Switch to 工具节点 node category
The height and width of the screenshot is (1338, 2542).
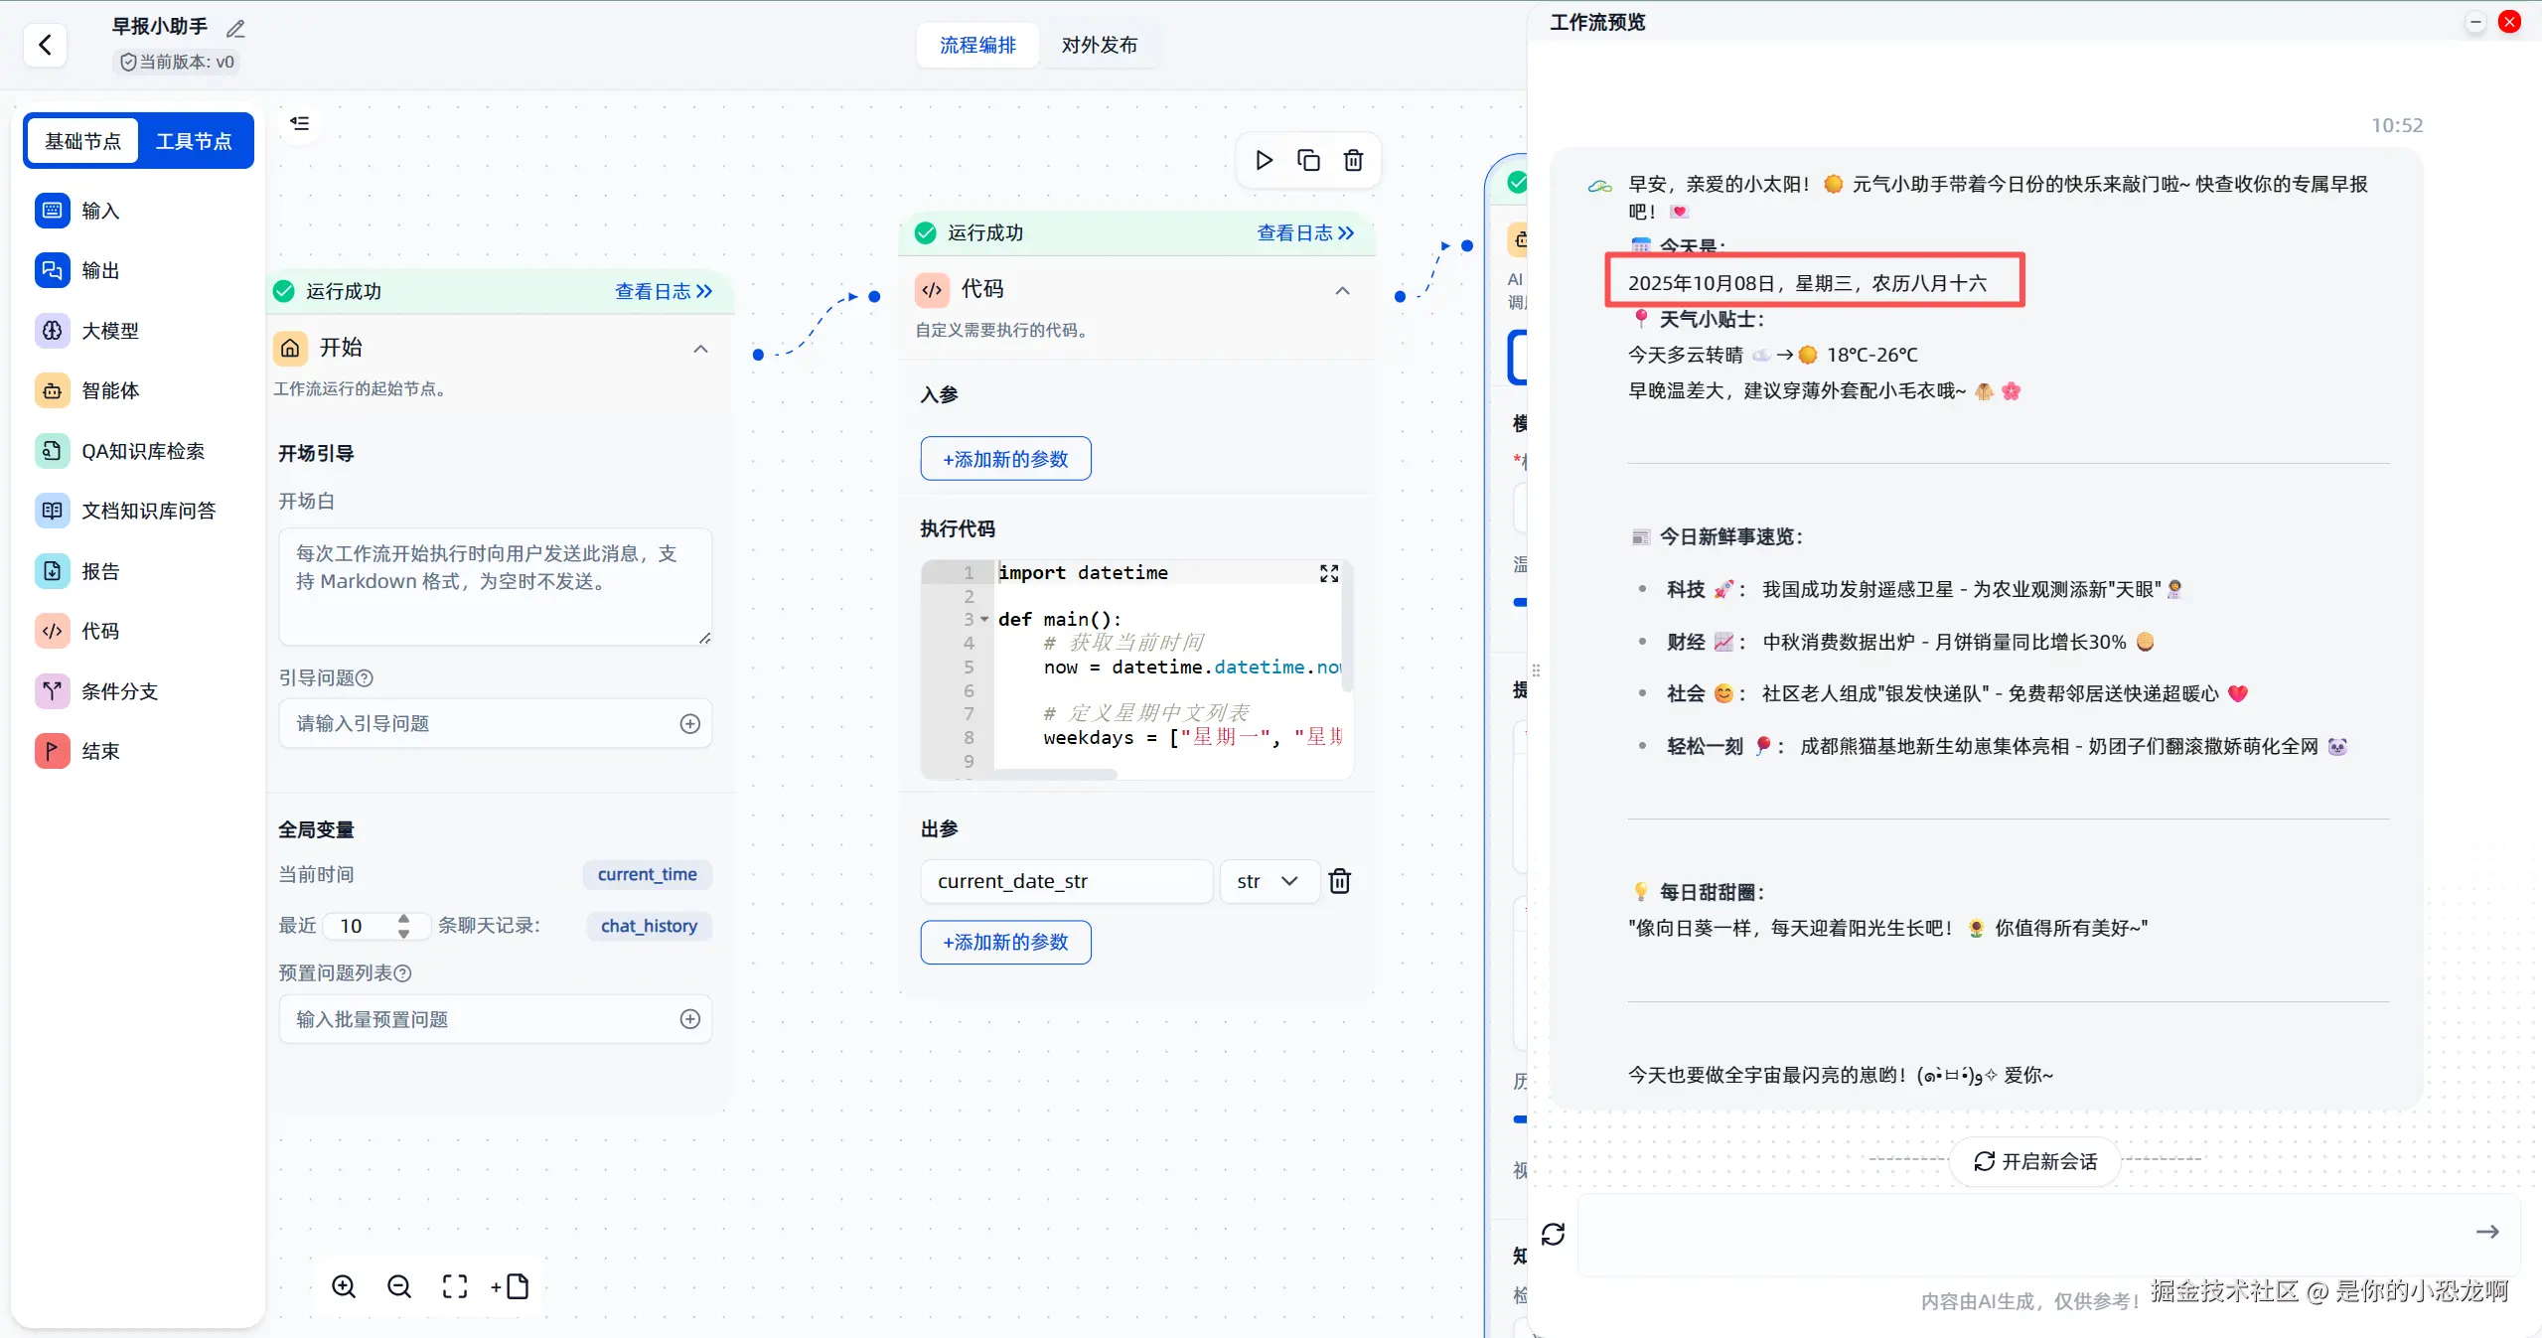(194, 141)
